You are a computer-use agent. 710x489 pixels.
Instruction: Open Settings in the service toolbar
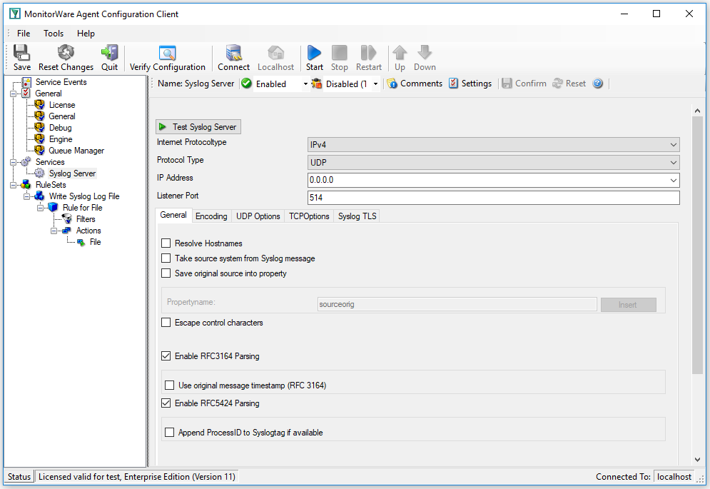point(470,84)
